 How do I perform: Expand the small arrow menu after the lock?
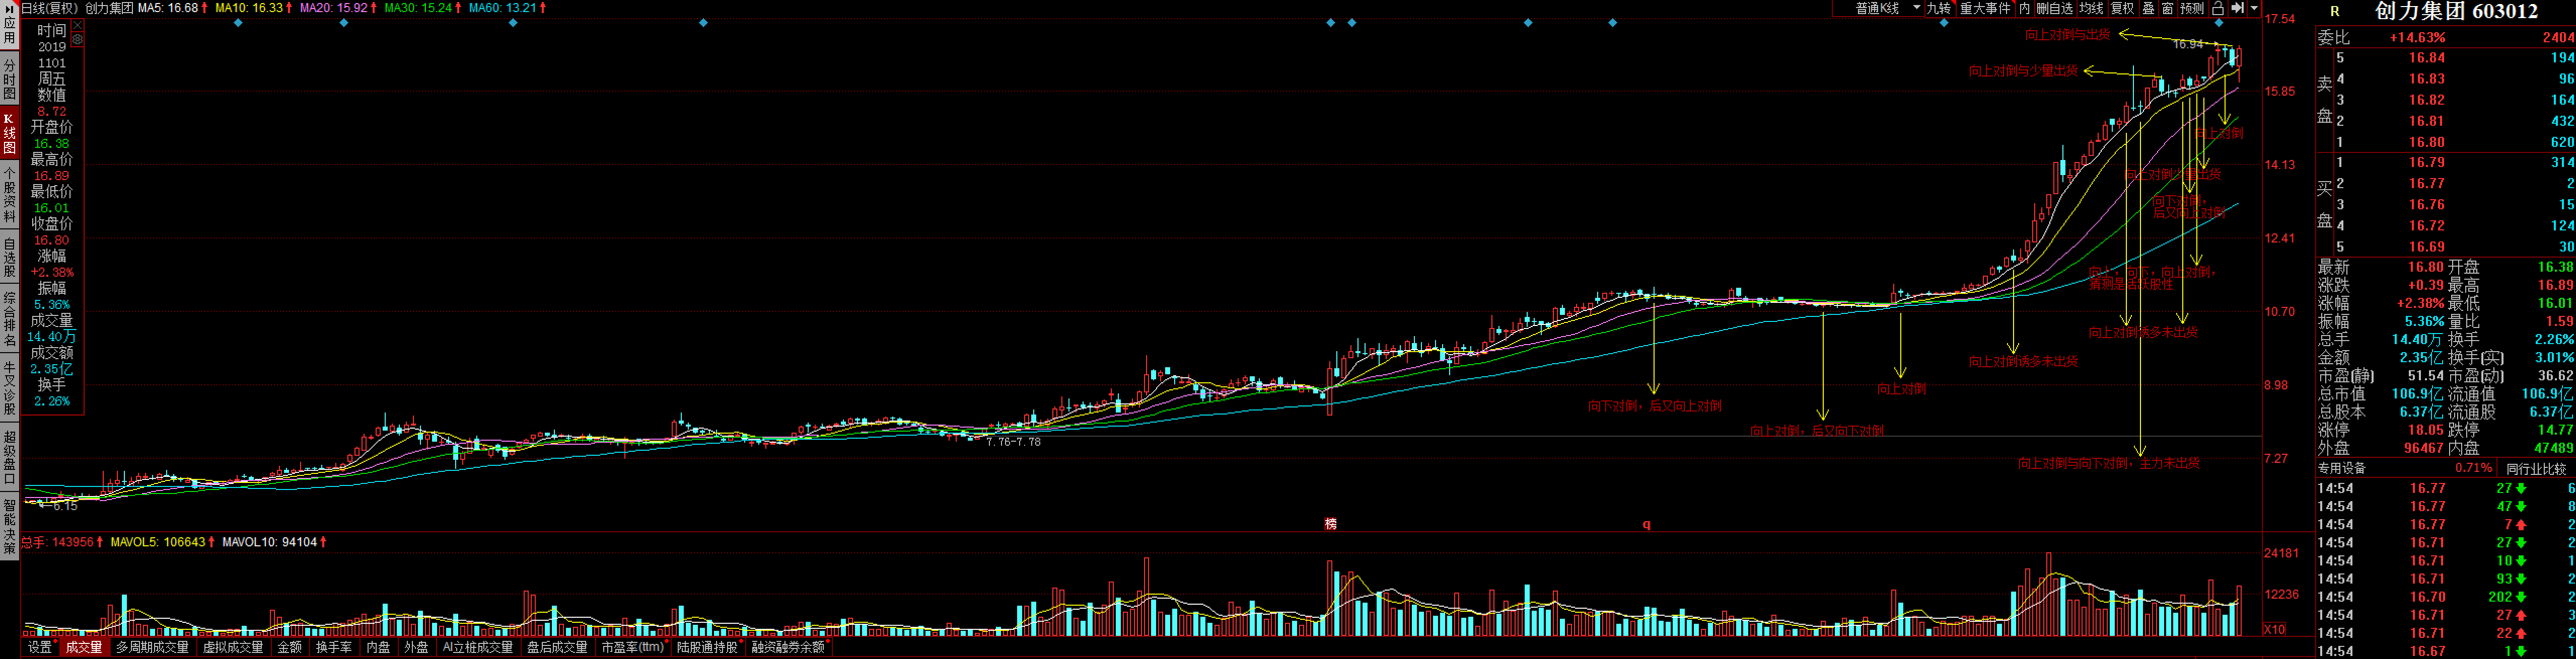click(x=2254, y=8)
